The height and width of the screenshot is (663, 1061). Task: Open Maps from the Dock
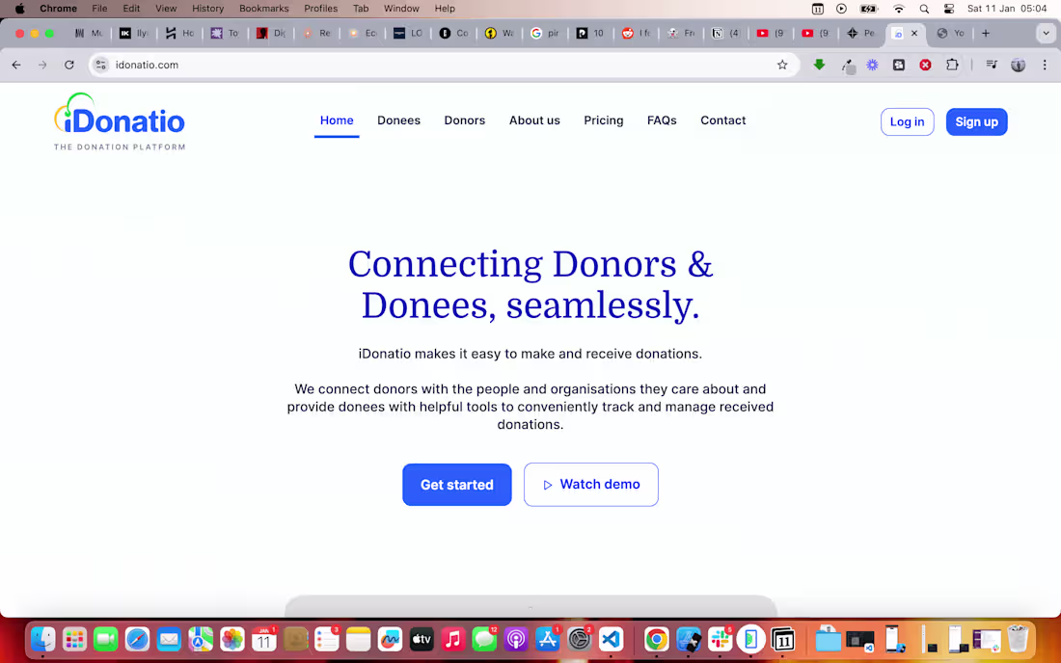click(201, 639)
